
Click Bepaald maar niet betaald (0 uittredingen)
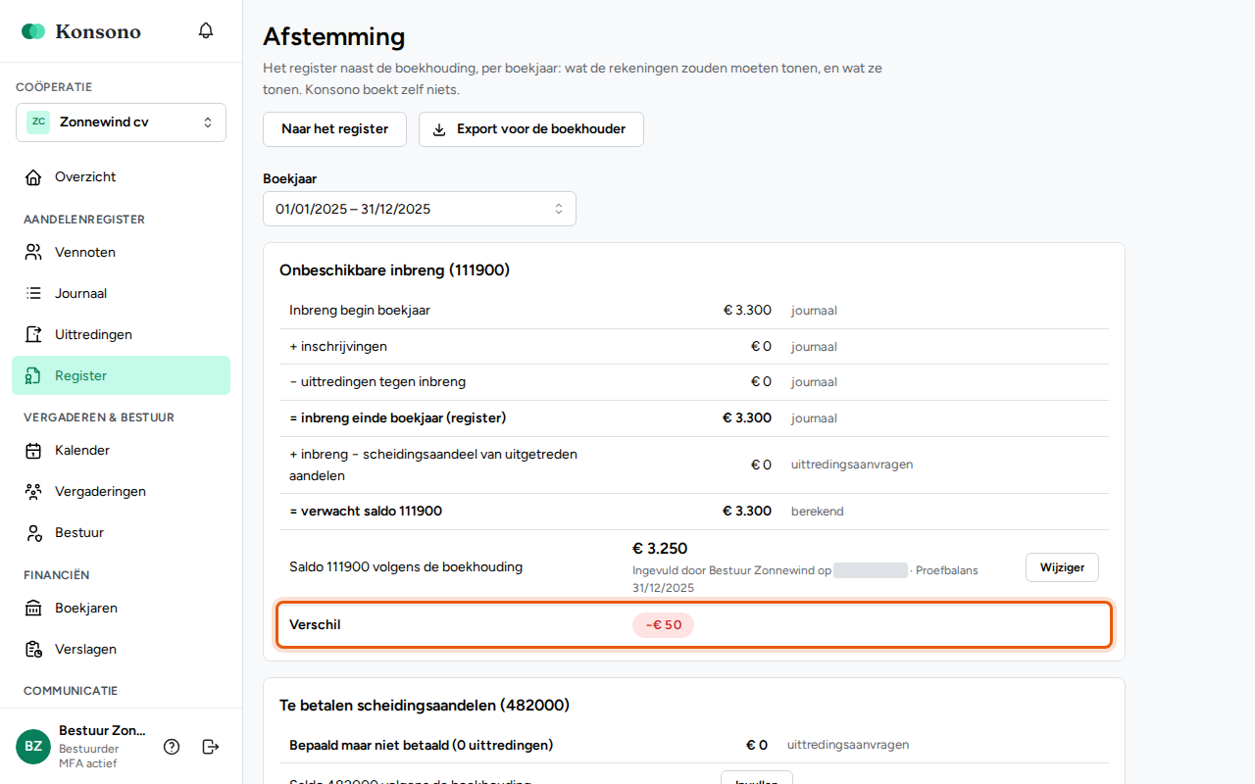pyautogui.click(x=422, y=745)
